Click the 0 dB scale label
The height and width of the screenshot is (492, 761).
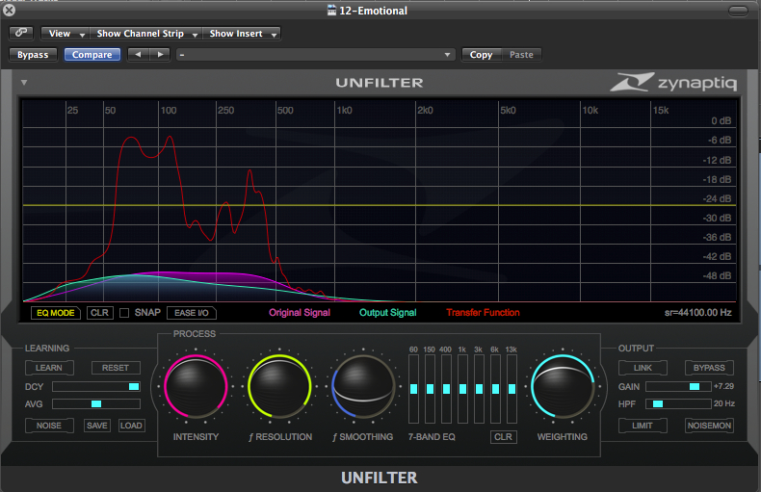[721, 120]
